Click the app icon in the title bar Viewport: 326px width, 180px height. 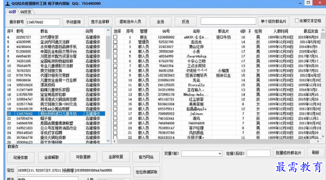(7, 3)
